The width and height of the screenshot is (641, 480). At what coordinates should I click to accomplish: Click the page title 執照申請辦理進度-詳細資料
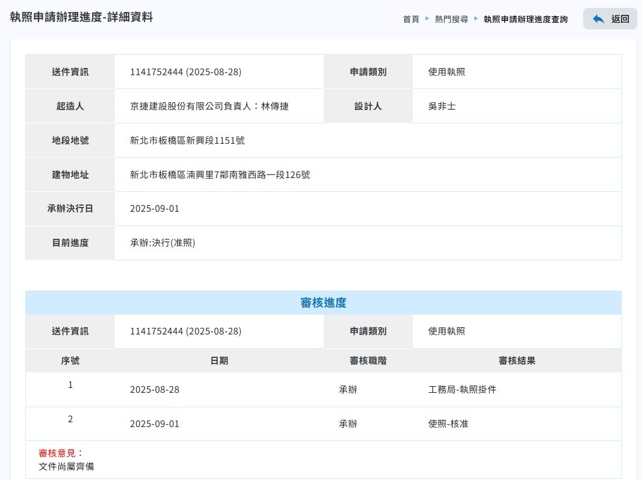tap(82, 17)
